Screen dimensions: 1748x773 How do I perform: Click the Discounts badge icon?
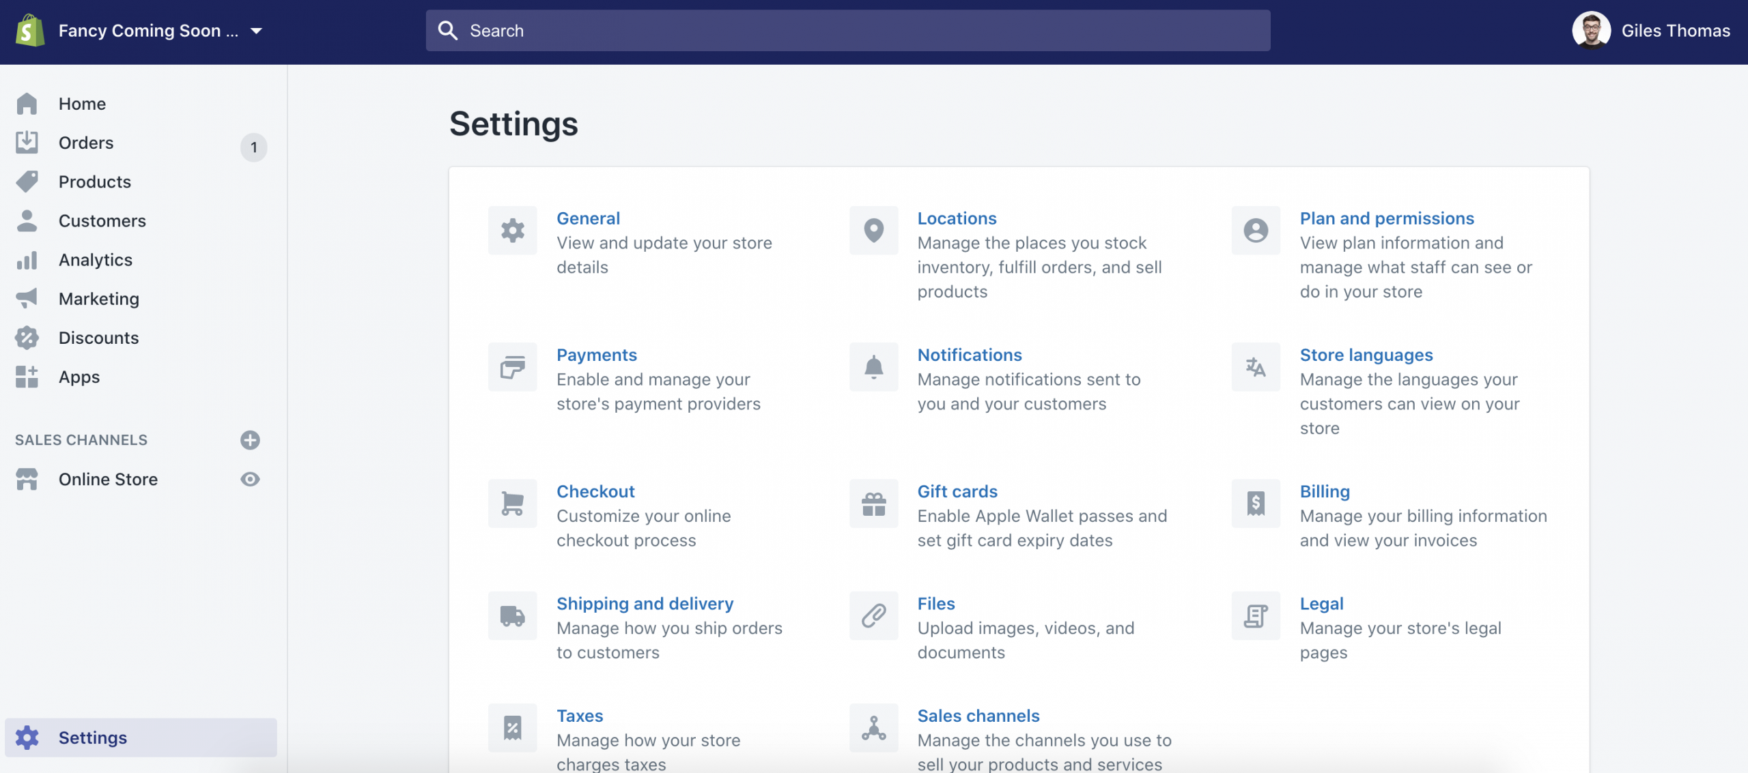[x=27, y=338]
